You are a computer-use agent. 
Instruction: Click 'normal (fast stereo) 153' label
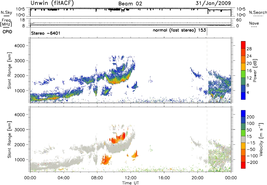tap(179, 30)
